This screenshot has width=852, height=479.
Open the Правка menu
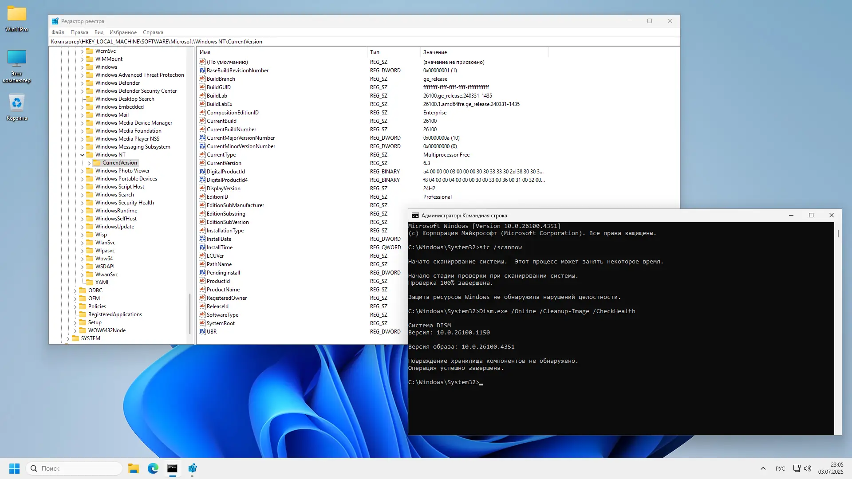click(79, 32)
